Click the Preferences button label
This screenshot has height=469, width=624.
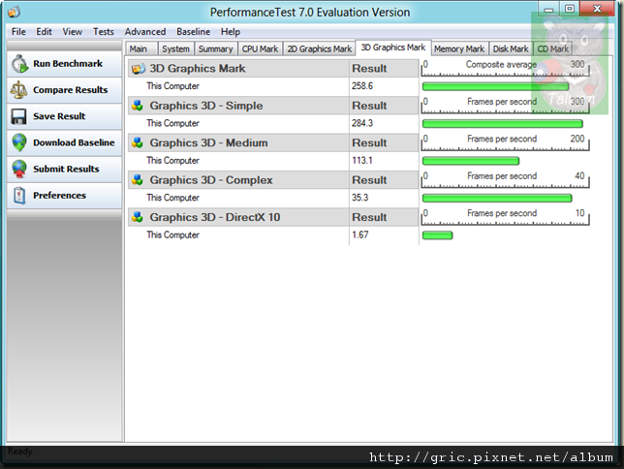point(59,196)
